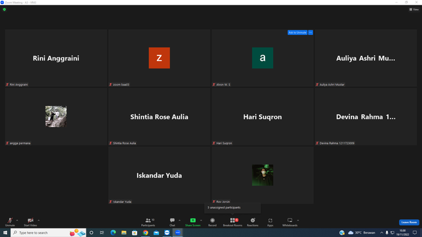Screen dimensions: 422x237
Task: Click the Devina Rahma 1211723009 name label
Action: point(337,143)
